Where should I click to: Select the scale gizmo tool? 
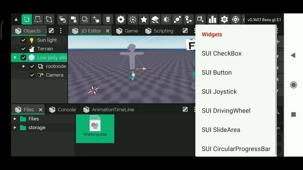(49, 19)
